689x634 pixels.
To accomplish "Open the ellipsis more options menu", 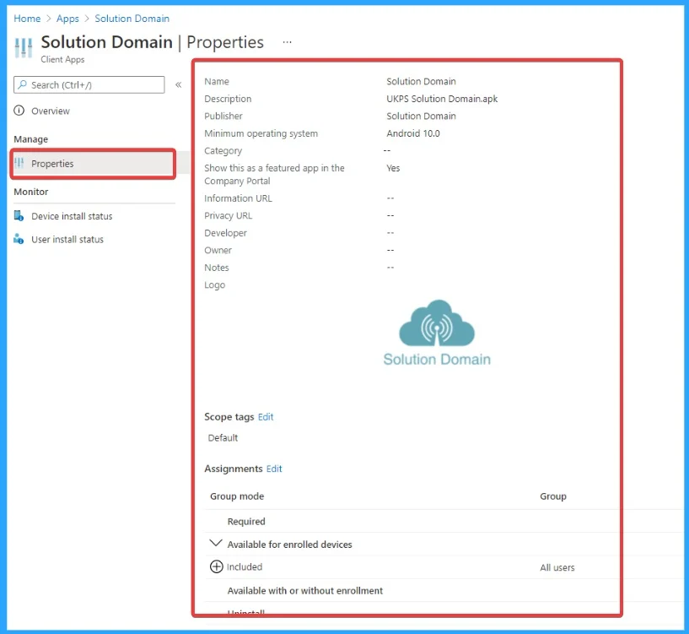I will [x=287, y=42].
